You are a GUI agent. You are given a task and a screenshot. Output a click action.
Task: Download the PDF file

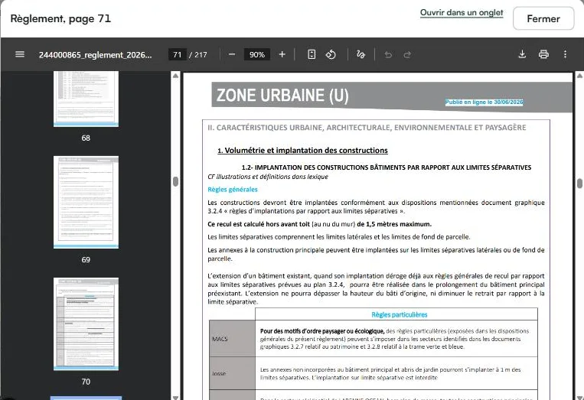point(522,54)
